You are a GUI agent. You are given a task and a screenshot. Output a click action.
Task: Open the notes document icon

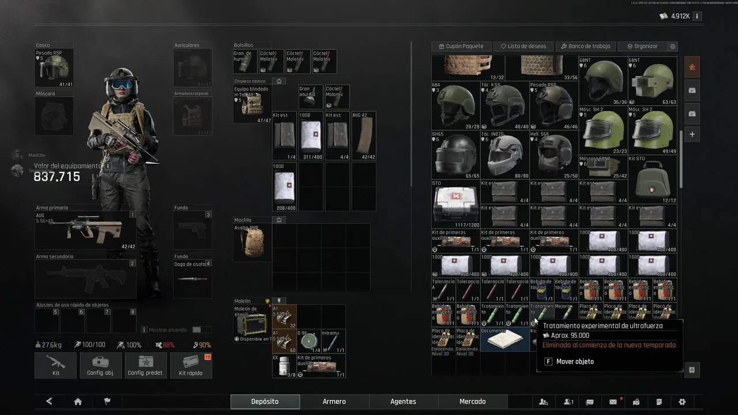[x=659, y=402]
